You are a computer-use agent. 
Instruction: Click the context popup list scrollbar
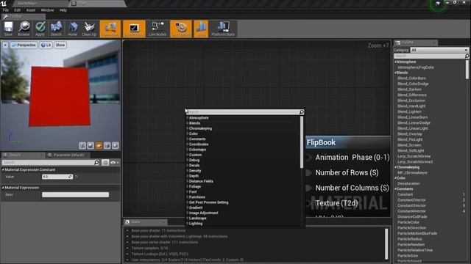tap(302, 142)
